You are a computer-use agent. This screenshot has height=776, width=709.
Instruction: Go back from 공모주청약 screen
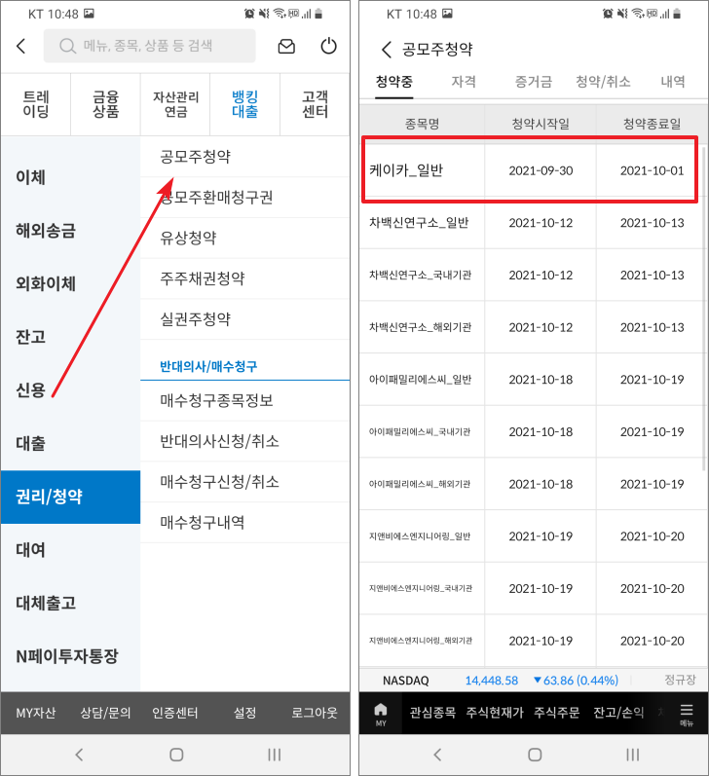pos(387,50)
